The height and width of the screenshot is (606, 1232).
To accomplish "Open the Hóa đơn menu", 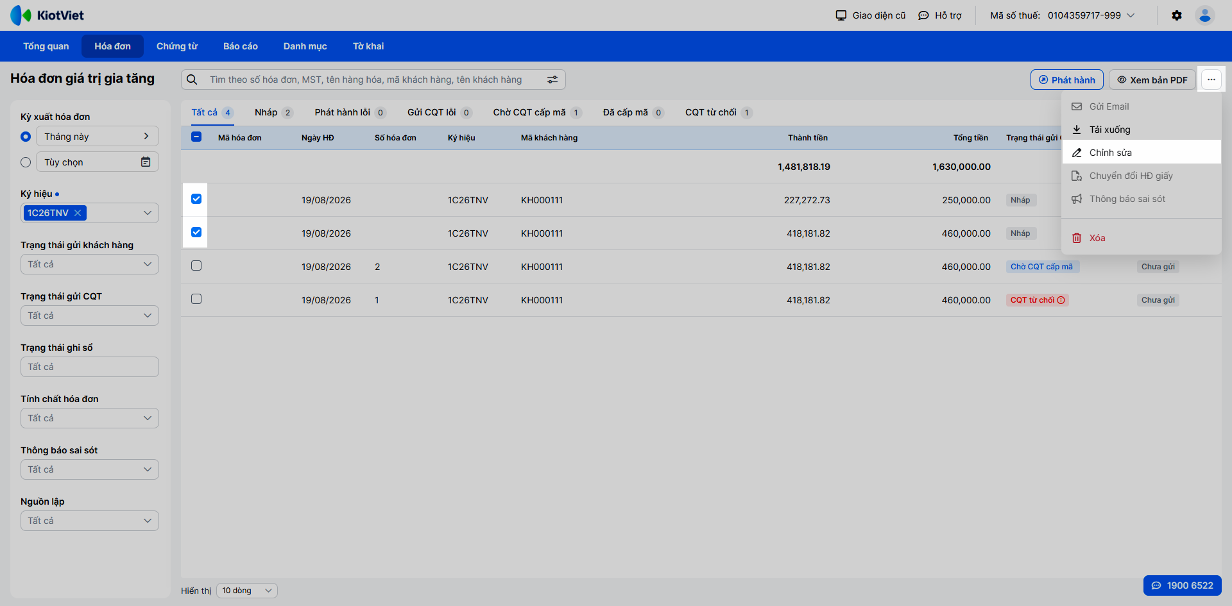I will coord(113,46).
